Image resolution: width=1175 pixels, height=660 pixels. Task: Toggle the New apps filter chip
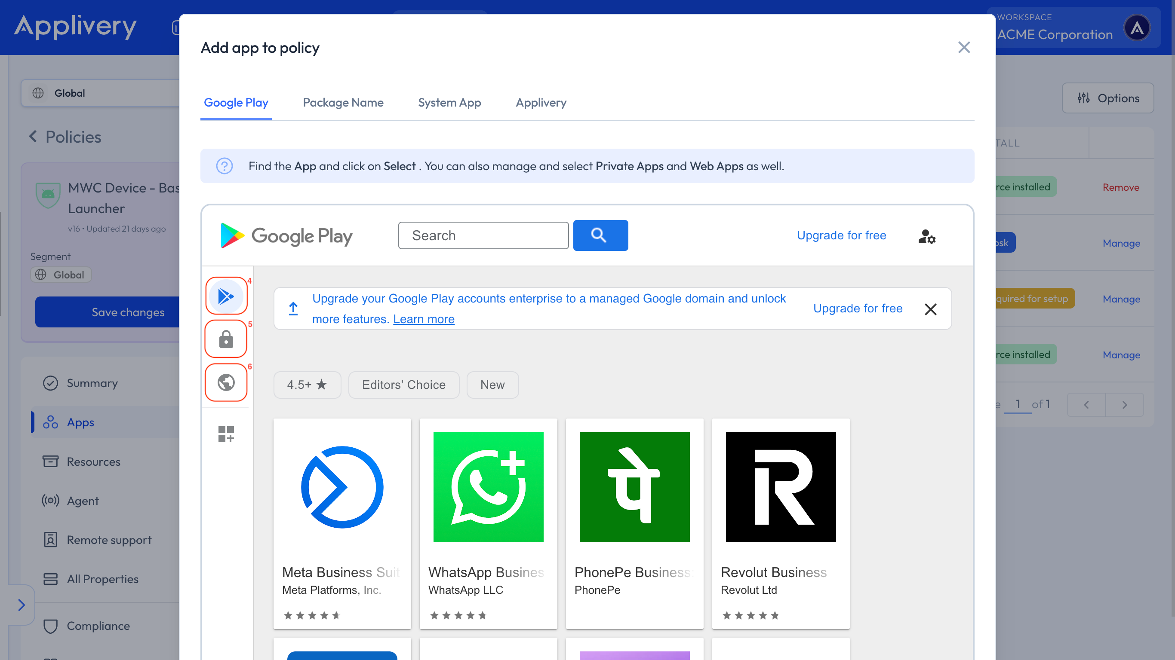point(492,385)
